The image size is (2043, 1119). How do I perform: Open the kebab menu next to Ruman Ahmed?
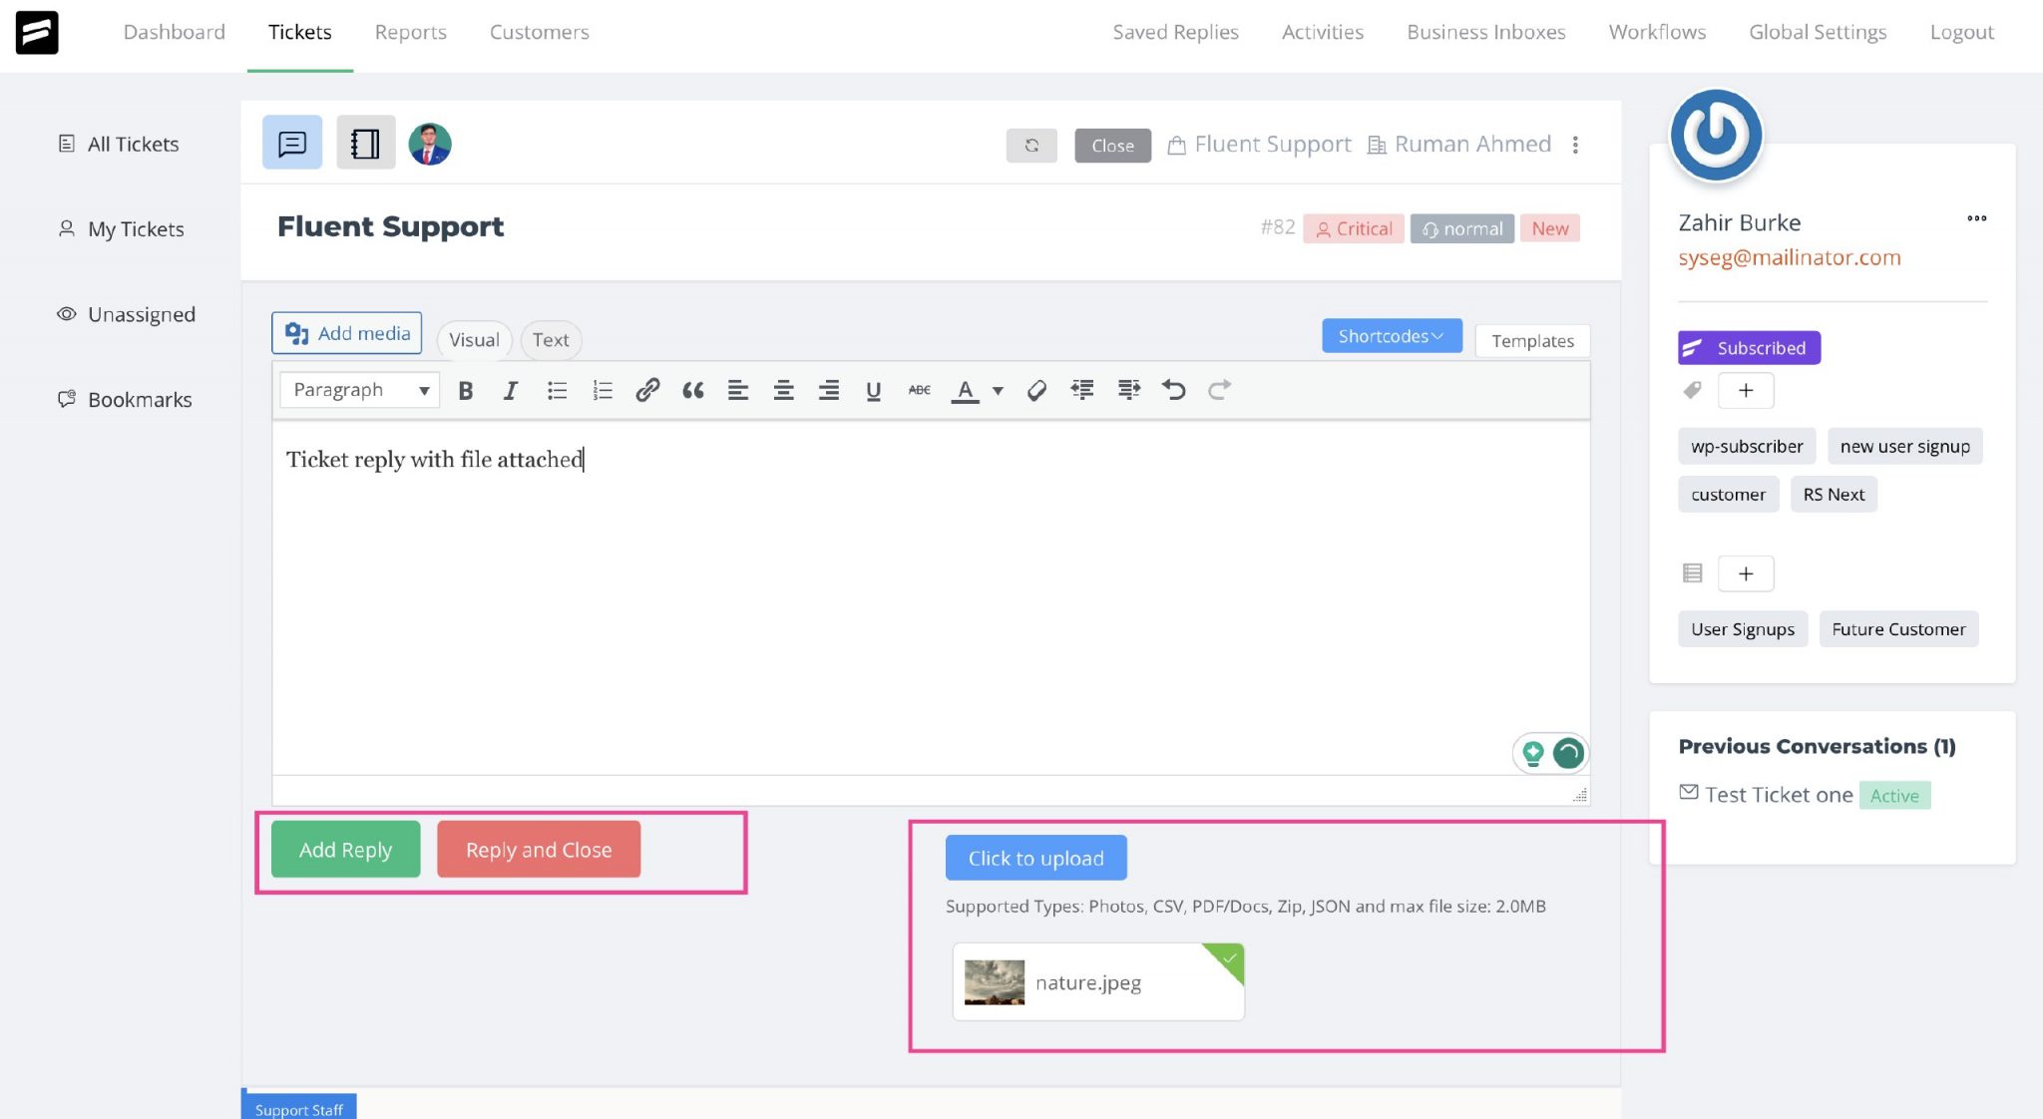tap(1576, 145)
